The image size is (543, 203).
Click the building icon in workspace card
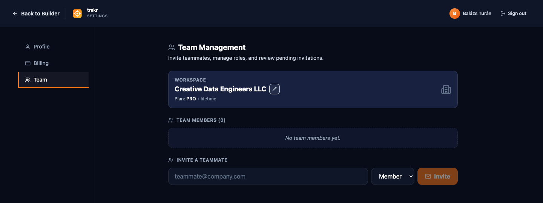point(446,89)
